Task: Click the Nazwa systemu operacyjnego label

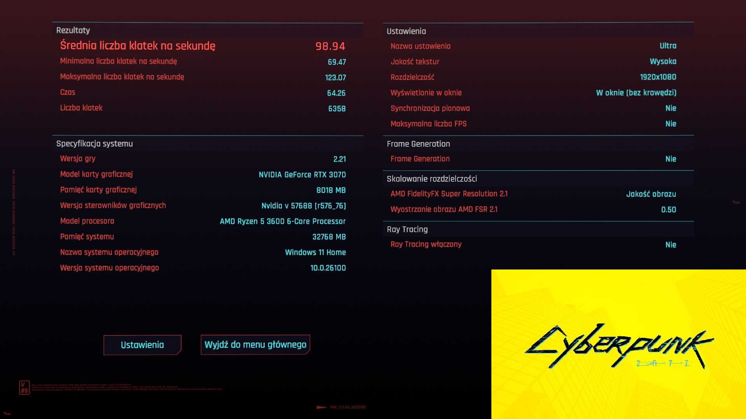Action: pyautogui.click(x=109, y=252)
